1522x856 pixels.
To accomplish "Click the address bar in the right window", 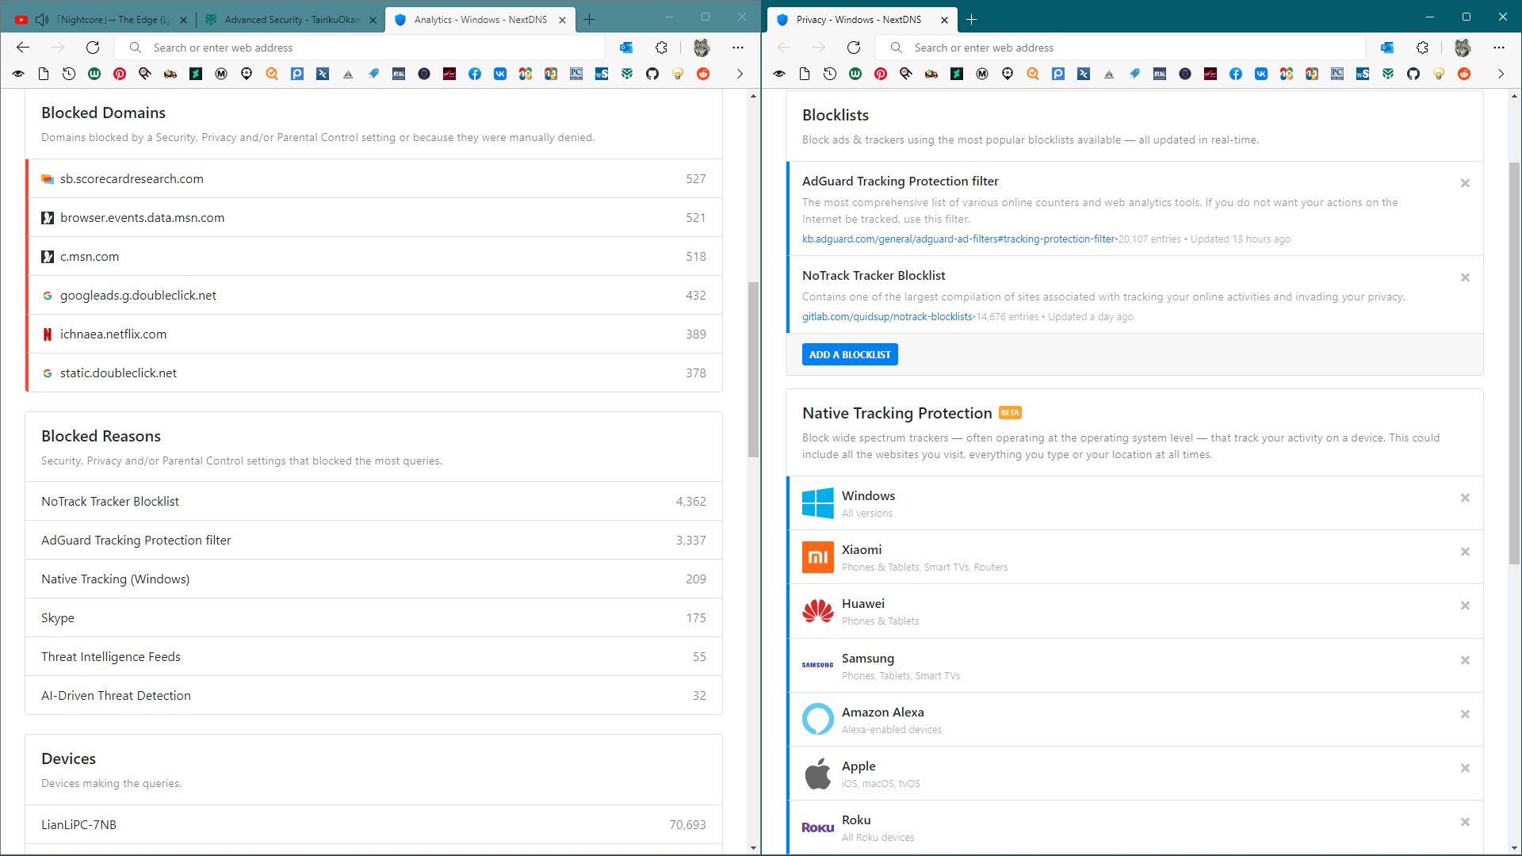I will [x=1126, y=48].
